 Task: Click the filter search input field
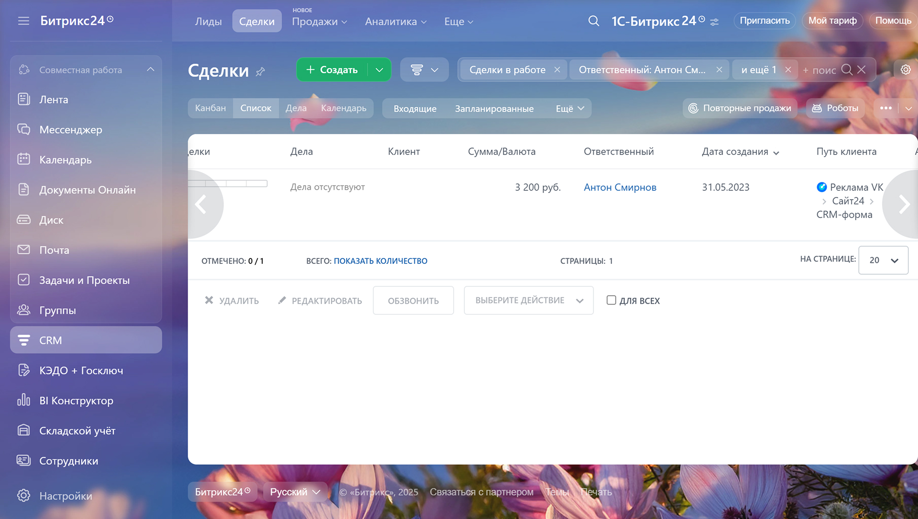coord(820,70)
